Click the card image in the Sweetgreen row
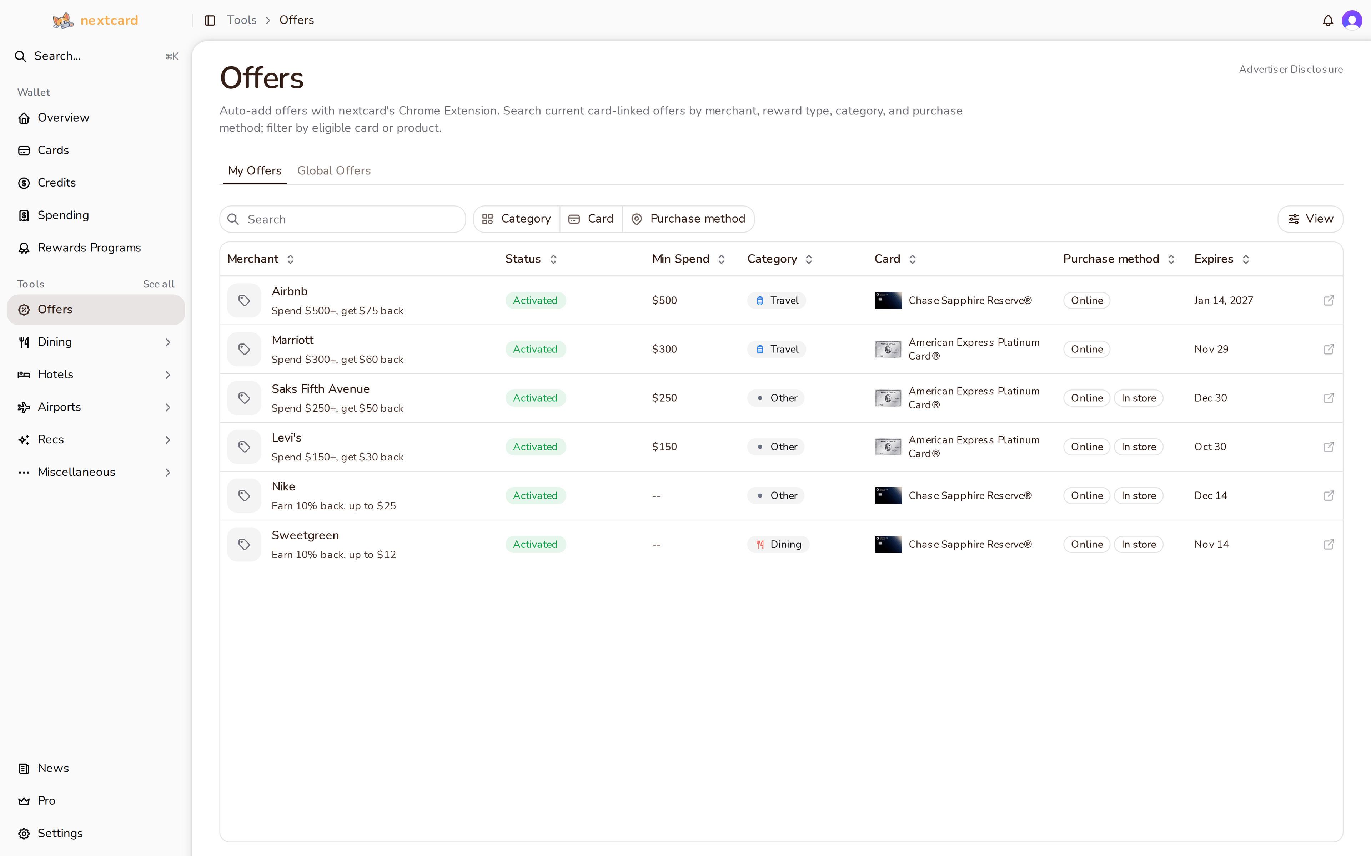Image resolution: width=1371 pixels, height=856 pixels. [888, 544]
